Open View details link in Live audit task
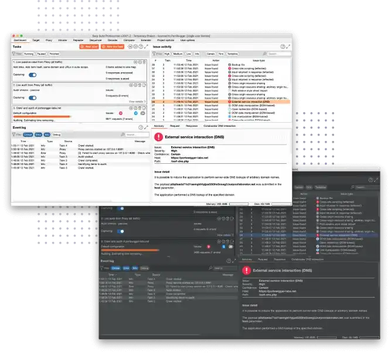The image size is (391, 354). pyautogui.click(x=137, y=102)
